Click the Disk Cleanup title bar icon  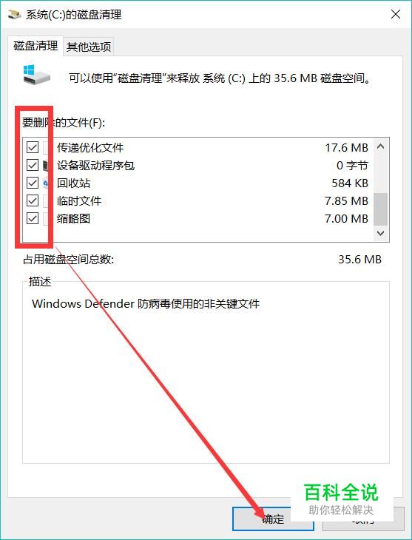pyautogui.click(x=15, y=15)
